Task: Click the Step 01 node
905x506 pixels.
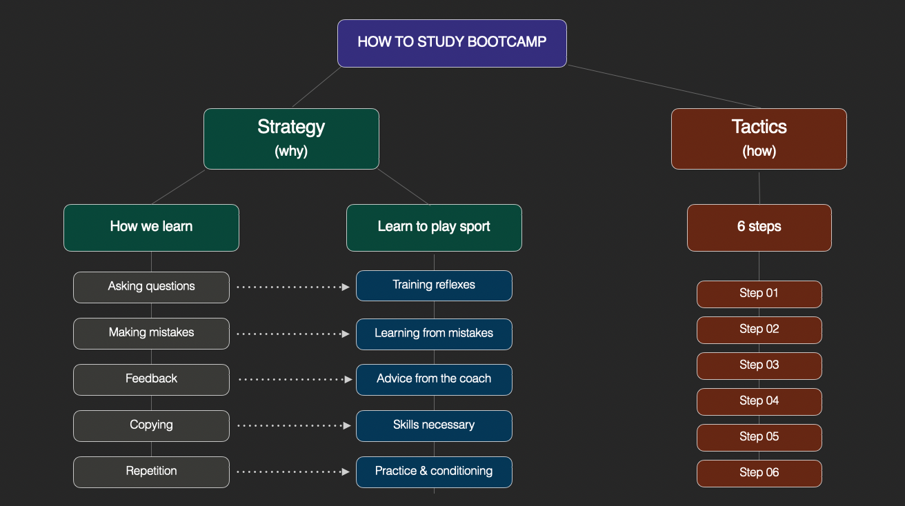Action: pyautogui.click(x=759, y=294)
